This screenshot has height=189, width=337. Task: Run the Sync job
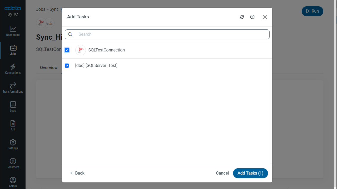point(312,11)
